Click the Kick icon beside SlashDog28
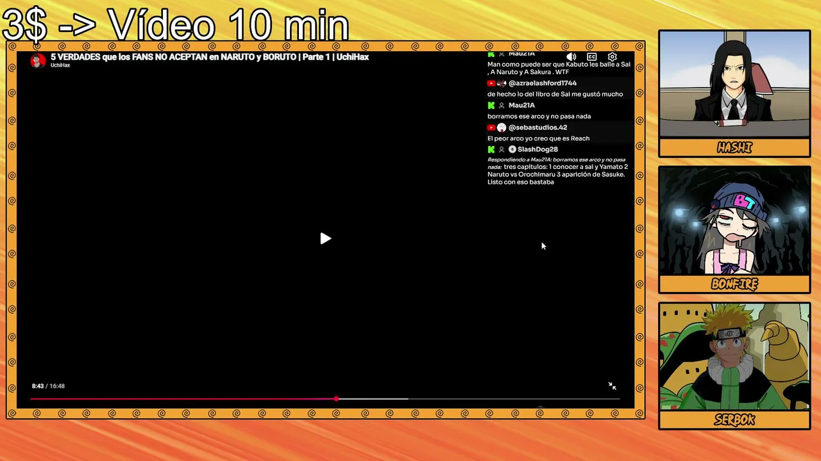 tap(491, 150)
